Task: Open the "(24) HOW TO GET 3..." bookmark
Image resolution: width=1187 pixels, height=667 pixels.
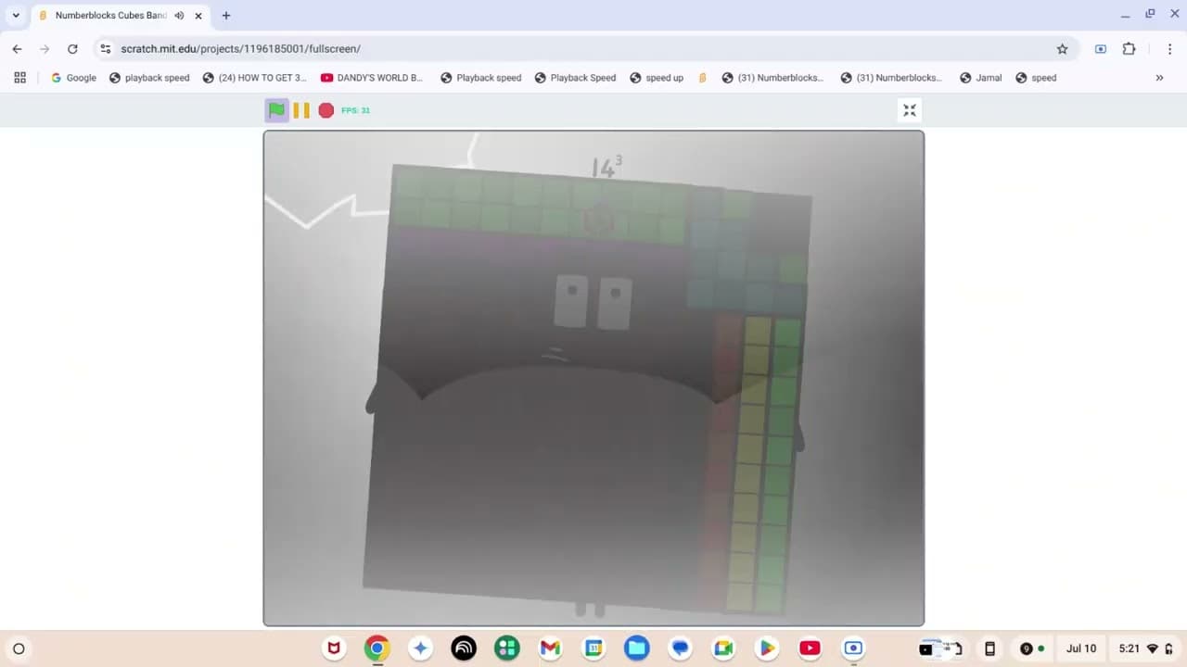Action: click(x=254, y=78)
